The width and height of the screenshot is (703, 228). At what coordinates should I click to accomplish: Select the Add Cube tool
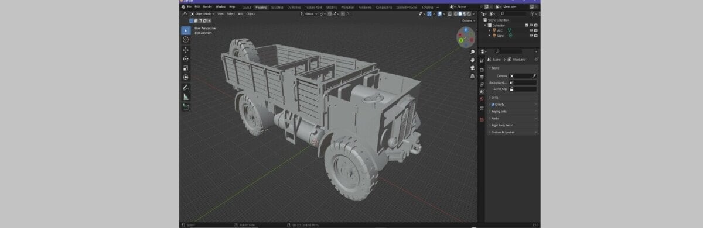point(186,107)
